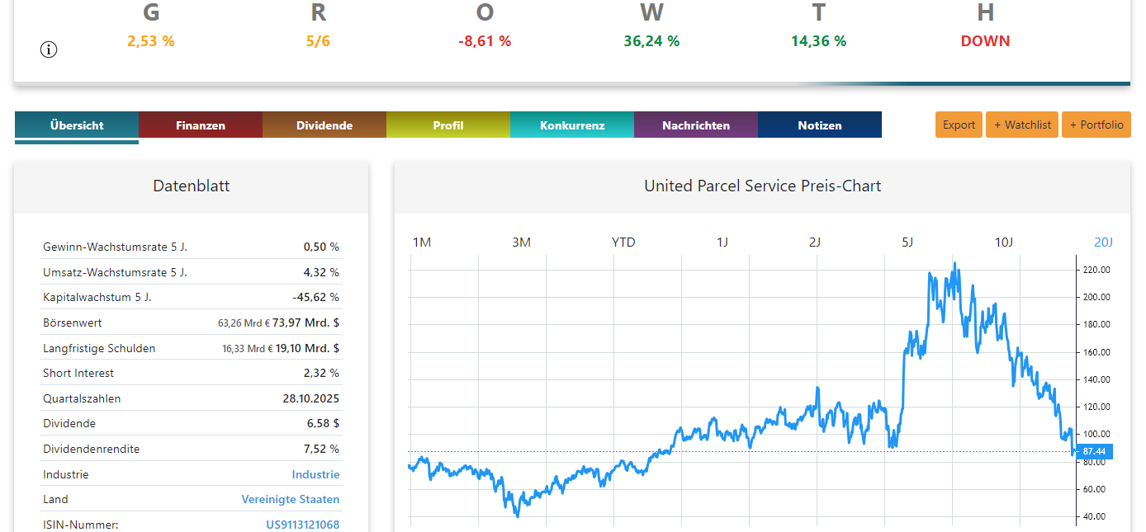Select the Profil tab
The height and width of the screenshot is (532, 1146).
pos(448,125)
